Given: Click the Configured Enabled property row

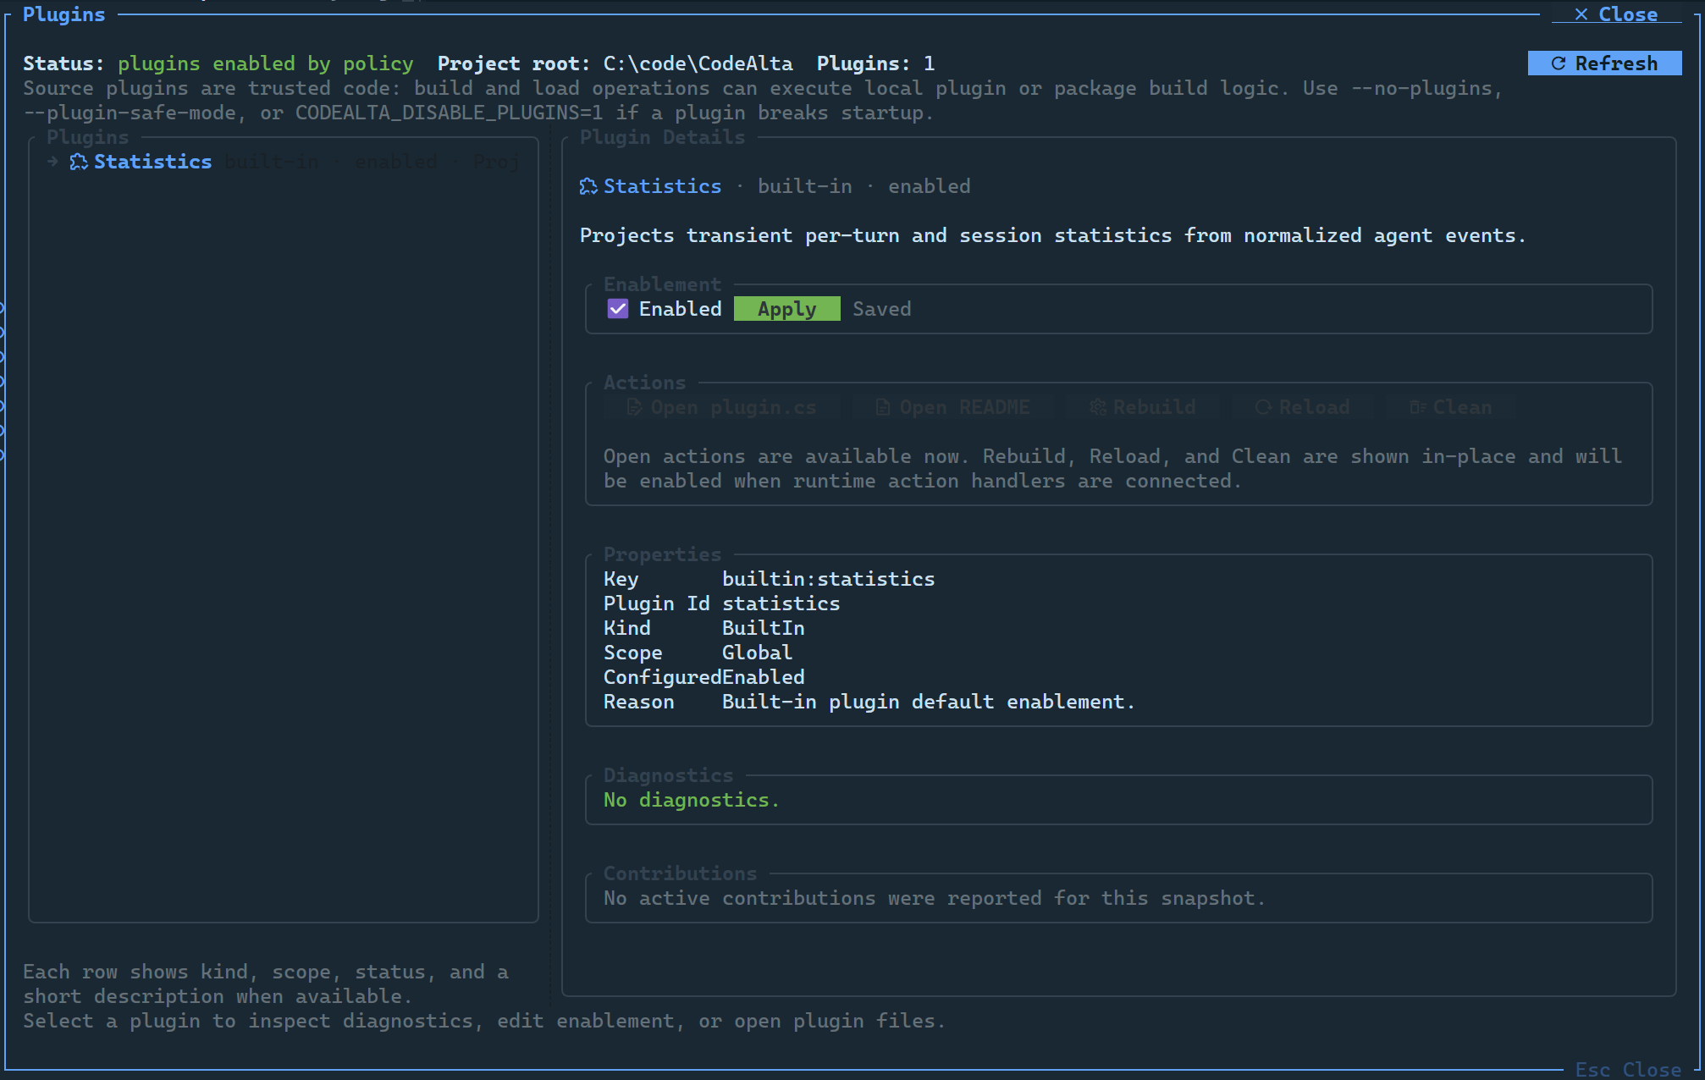Looking at the screenshot, I should pyautogui.click(x=704, y=677).
